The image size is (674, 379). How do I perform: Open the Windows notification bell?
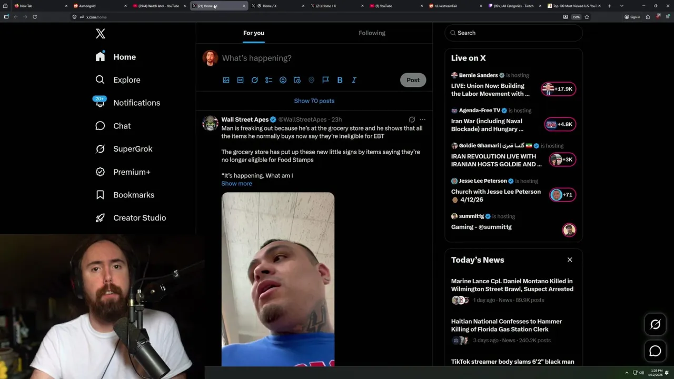tap(668, 373)
